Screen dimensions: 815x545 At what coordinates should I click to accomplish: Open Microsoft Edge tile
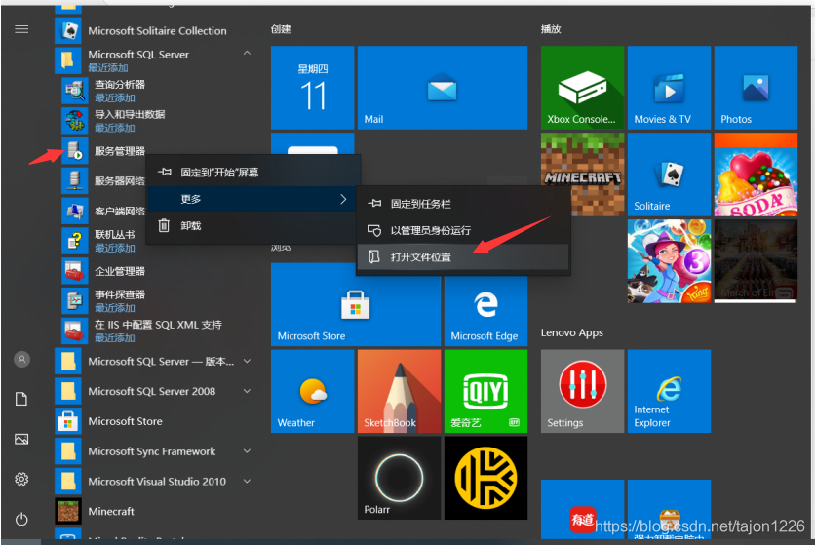tap(485, 311)
